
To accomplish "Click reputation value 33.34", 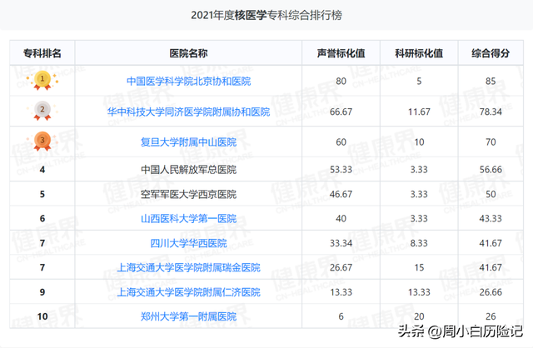I will (341, 243).
